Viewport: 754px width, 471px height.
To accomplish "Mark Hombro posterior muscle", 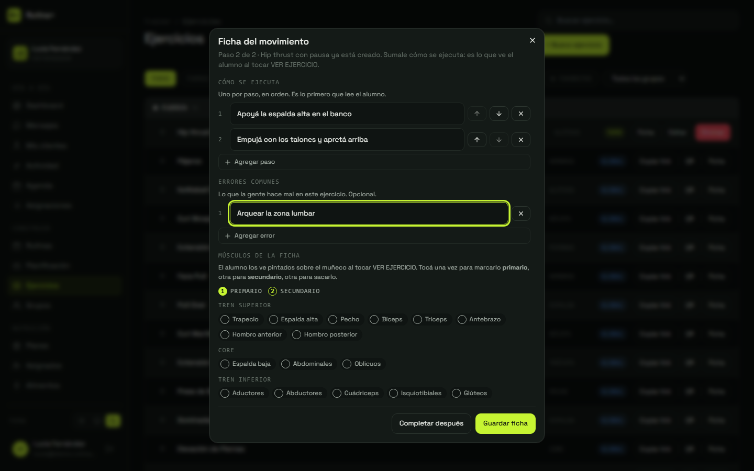I will [x=325, y=334].
